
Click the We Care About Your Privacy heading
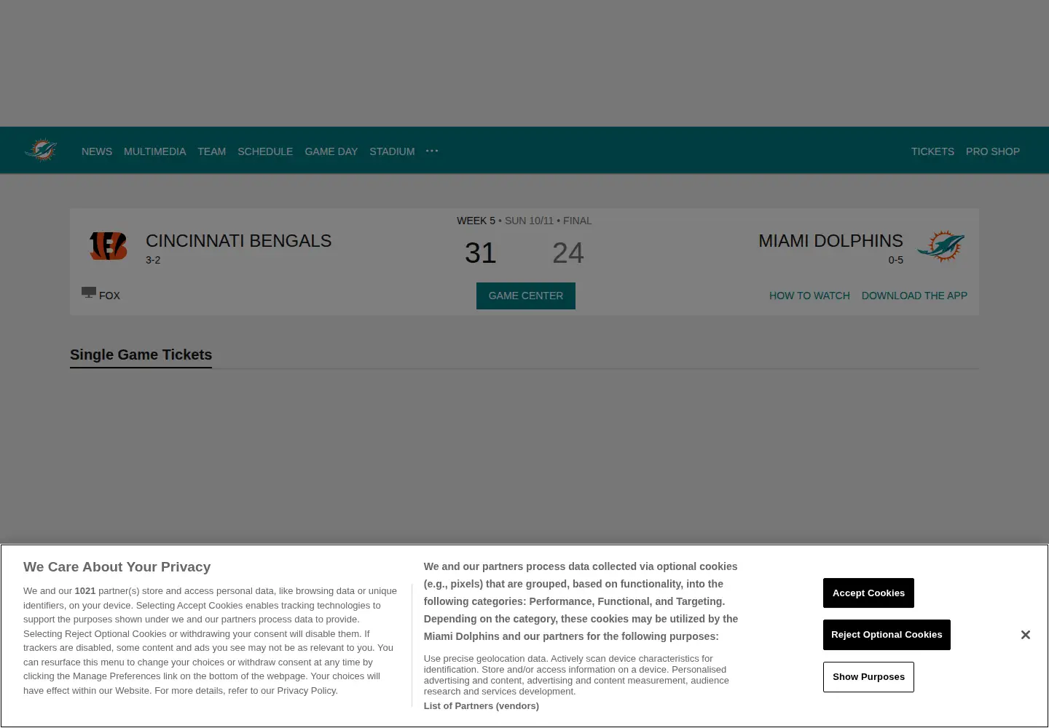click(x=117, y=567)
